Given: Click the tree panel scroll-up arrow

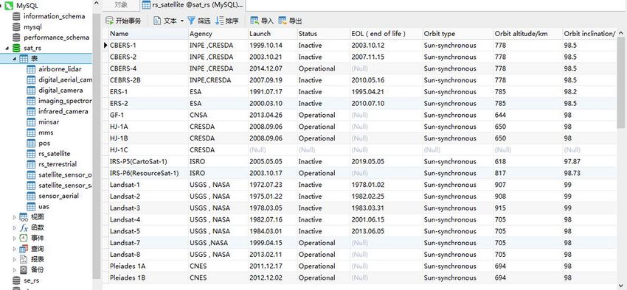Looking at the screenshot, I should (x=97, y=4).
